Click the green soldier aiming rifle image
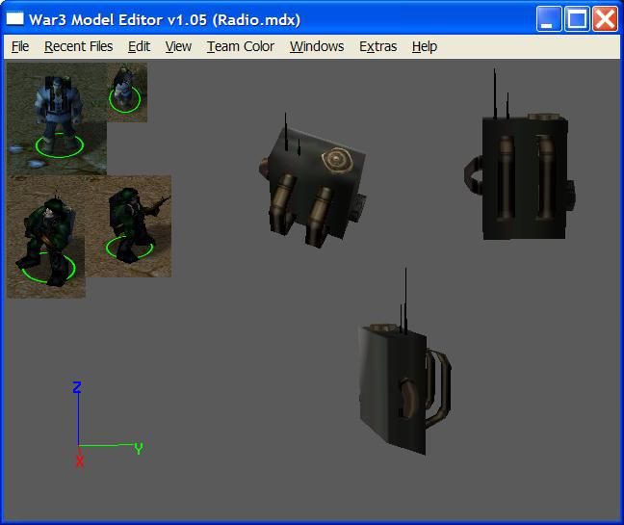Screen dimensions: 624x525 (128, 226)
